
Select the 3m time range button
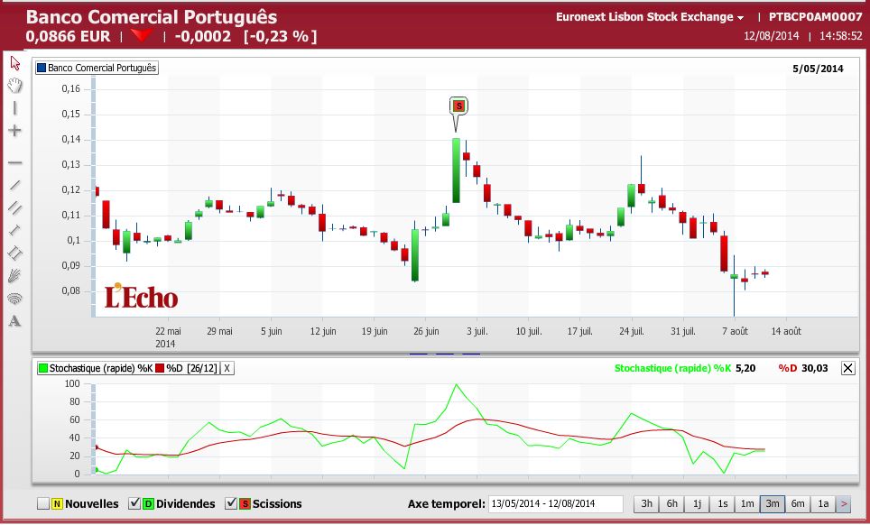click(773, 504)
